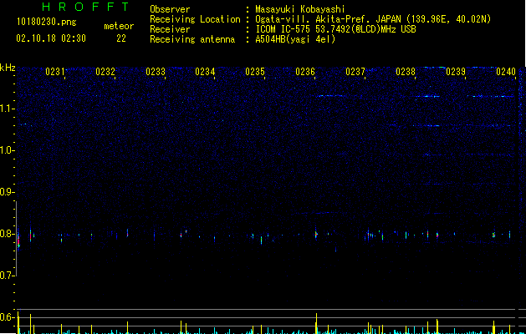Click the 0234 time marker
This screenshot has width=526, height=334.
205,72
